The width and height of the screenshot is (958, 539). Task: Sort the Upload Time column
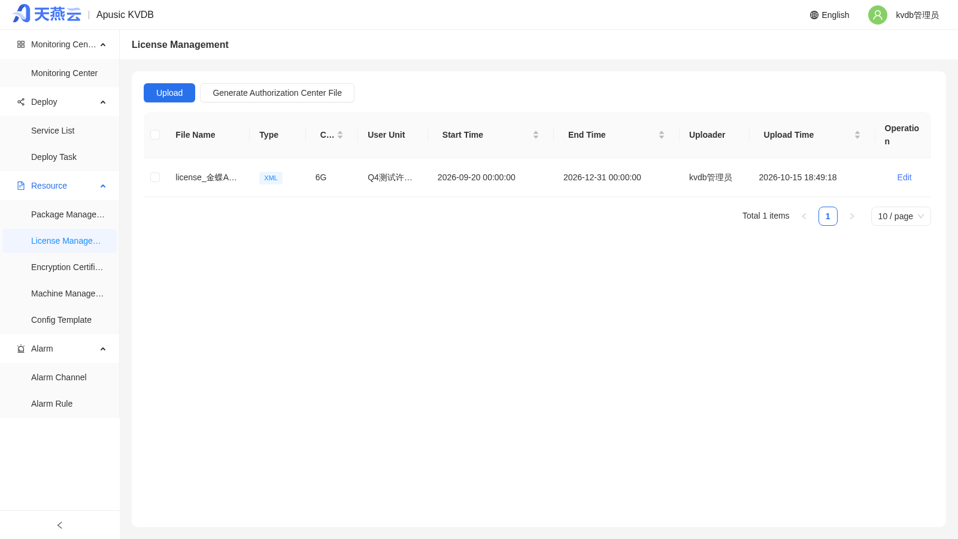[x=857, y=135]
